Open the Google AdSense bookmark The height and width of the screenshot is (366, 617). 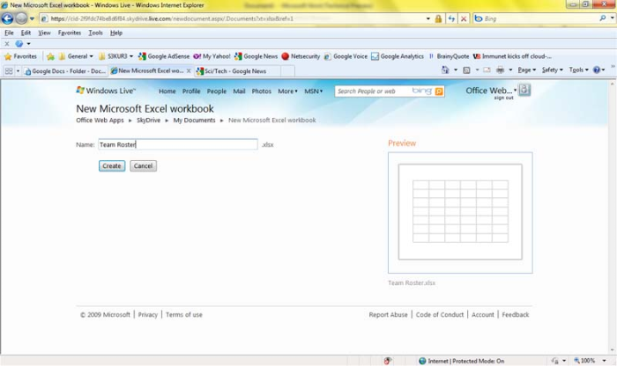164,56
